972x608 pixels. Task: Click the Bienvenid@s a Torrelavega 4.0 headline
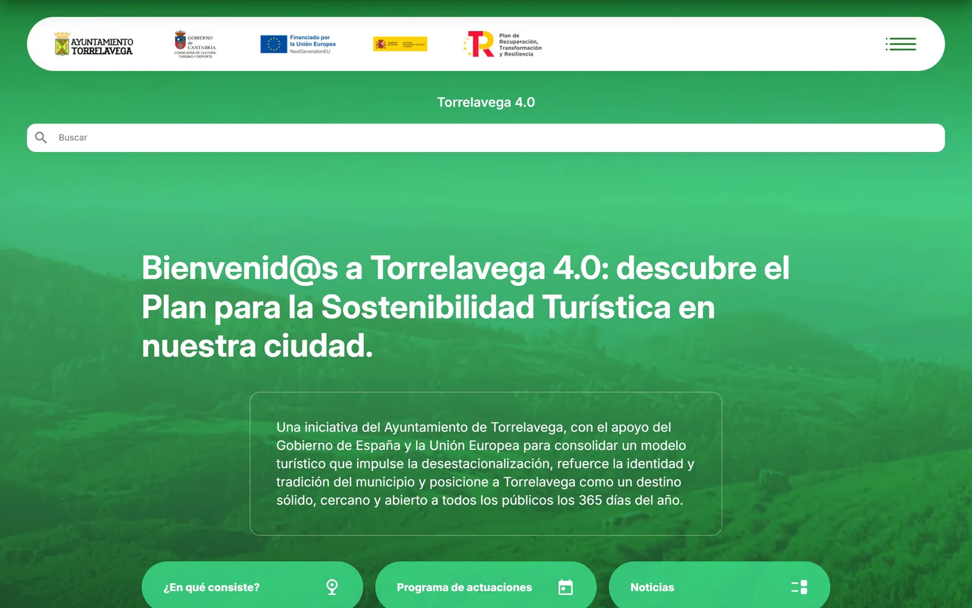(x=465, y=307)
